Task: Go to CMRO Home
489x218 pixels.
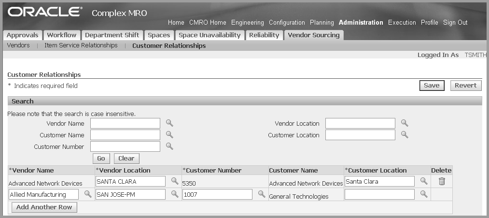Action: click(208, 23)
